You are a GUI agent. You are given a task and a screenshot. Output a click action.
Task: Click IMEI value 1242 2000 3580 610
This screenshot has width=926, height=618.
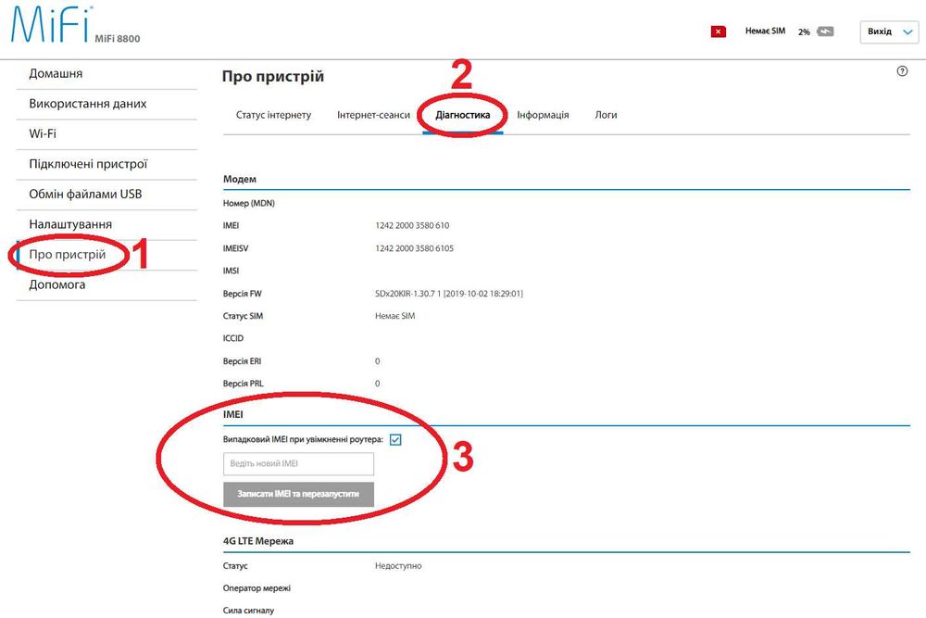tap(412, 225)
